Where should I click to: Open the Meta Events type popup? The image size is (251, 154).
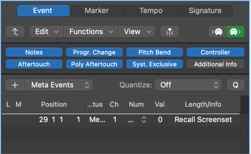click(x=59, y=85)
